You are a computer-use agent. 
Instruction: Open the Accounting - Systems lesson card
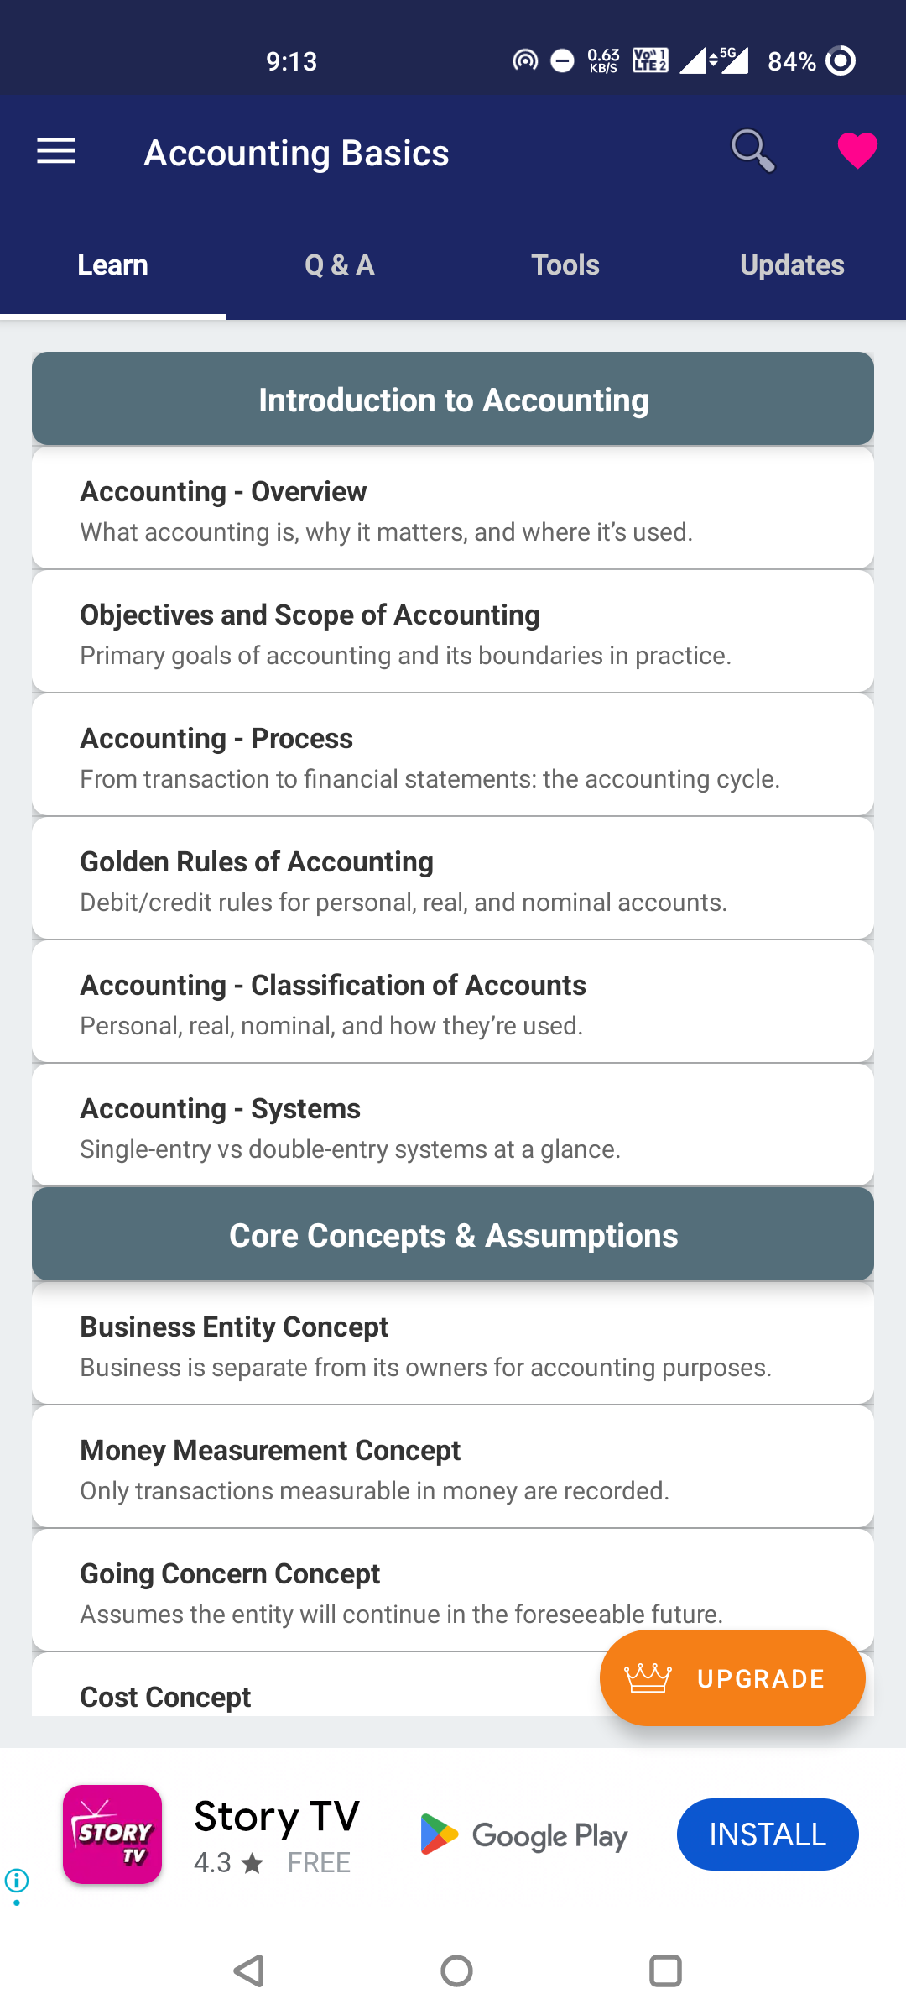(453, 1124)
